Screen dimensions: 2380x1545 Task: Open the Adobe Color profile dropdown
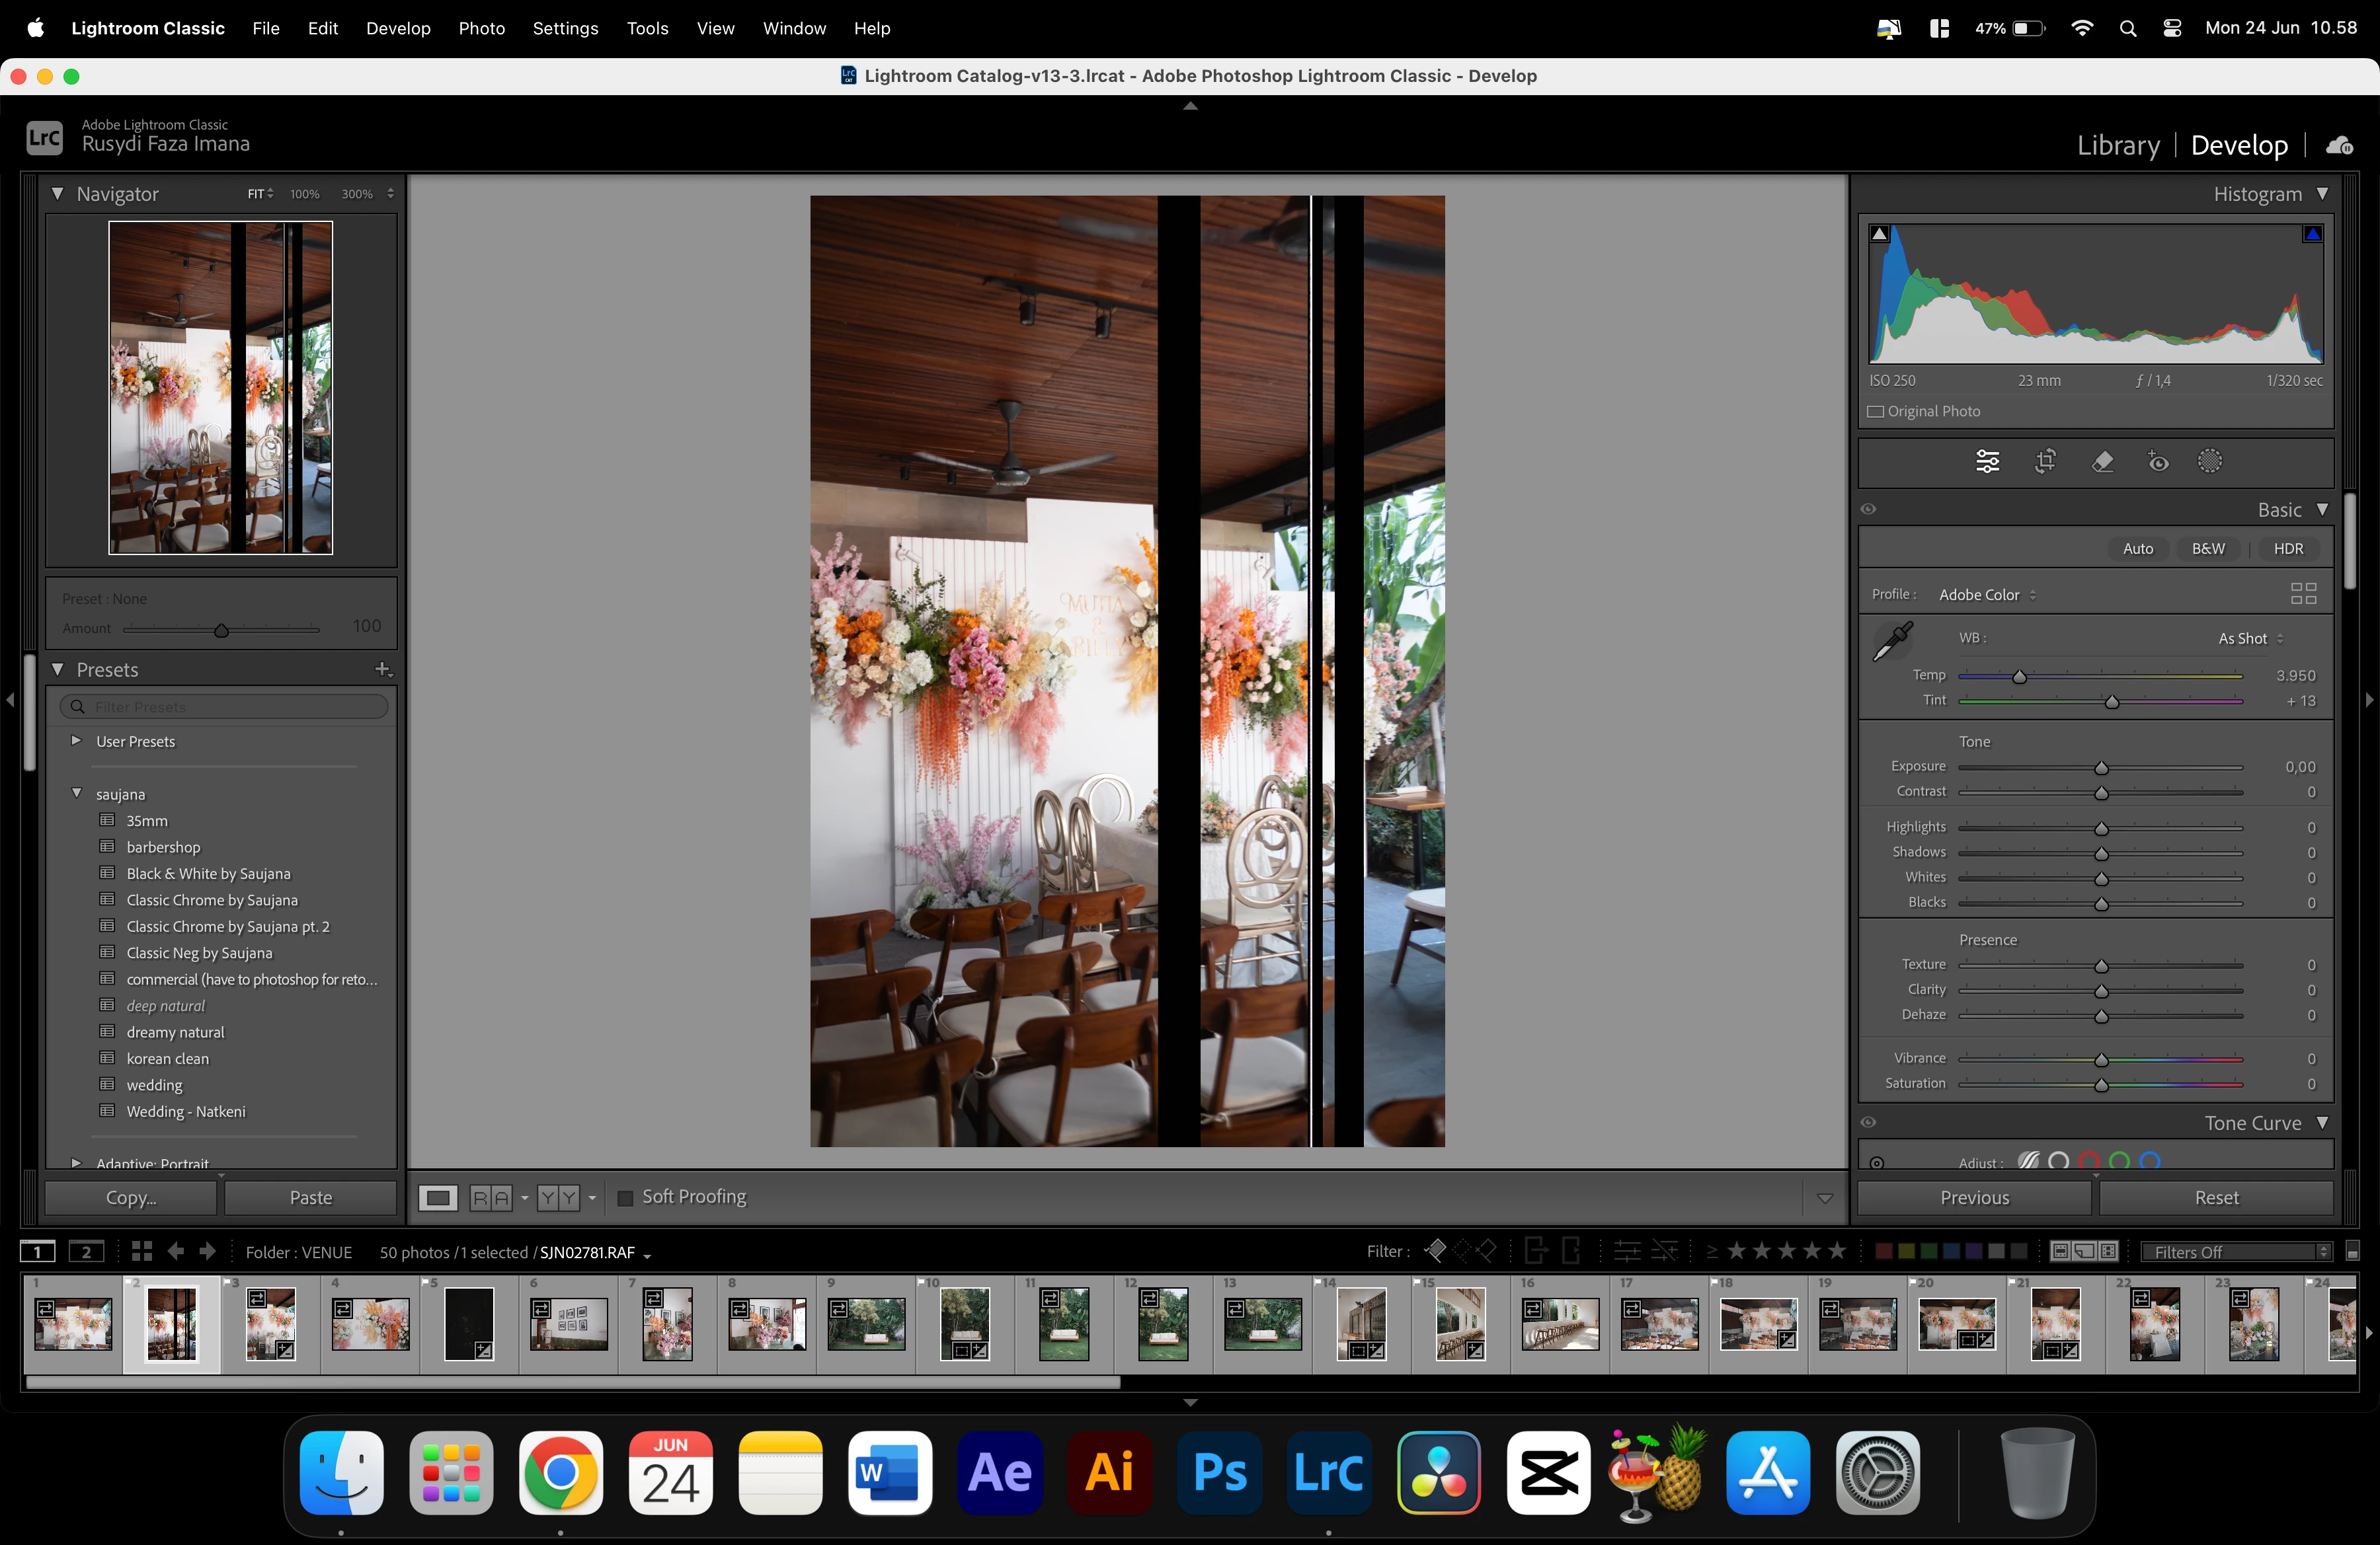(1987, 595)
